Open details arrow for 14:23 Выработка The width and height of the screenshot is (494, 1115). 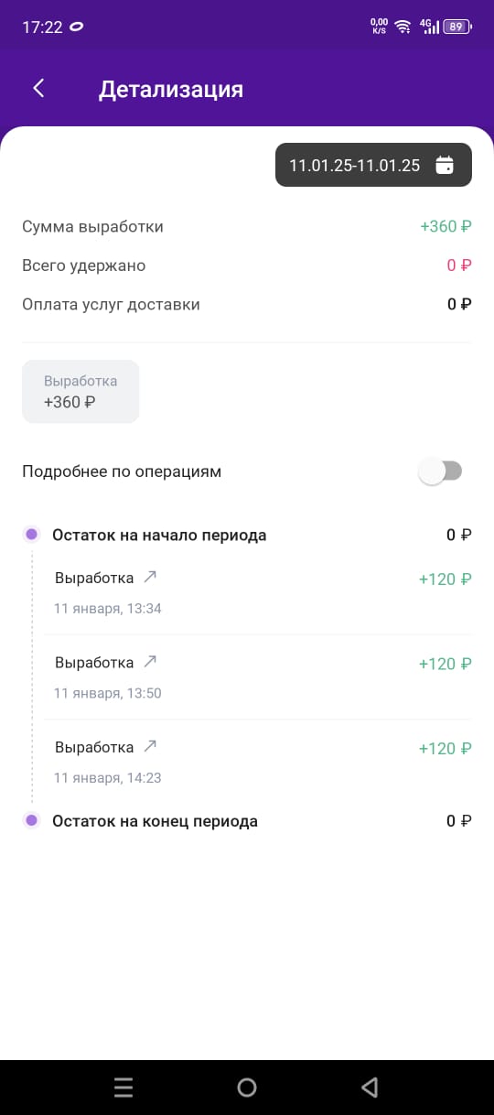click(151, 747)
